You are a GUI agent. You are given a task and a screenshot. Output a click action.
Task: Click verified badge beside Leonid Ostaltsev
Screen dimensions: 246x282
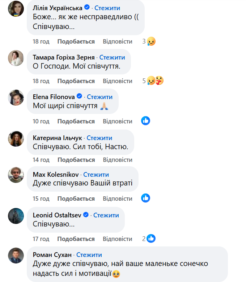coord(86,215)
